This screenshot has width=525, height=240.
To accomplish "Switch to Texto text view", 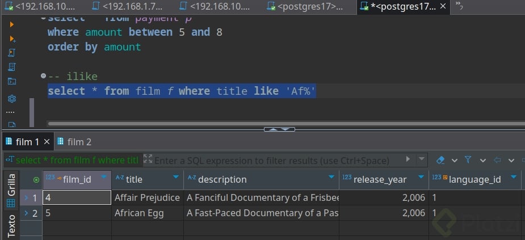I will coord(11,225).
